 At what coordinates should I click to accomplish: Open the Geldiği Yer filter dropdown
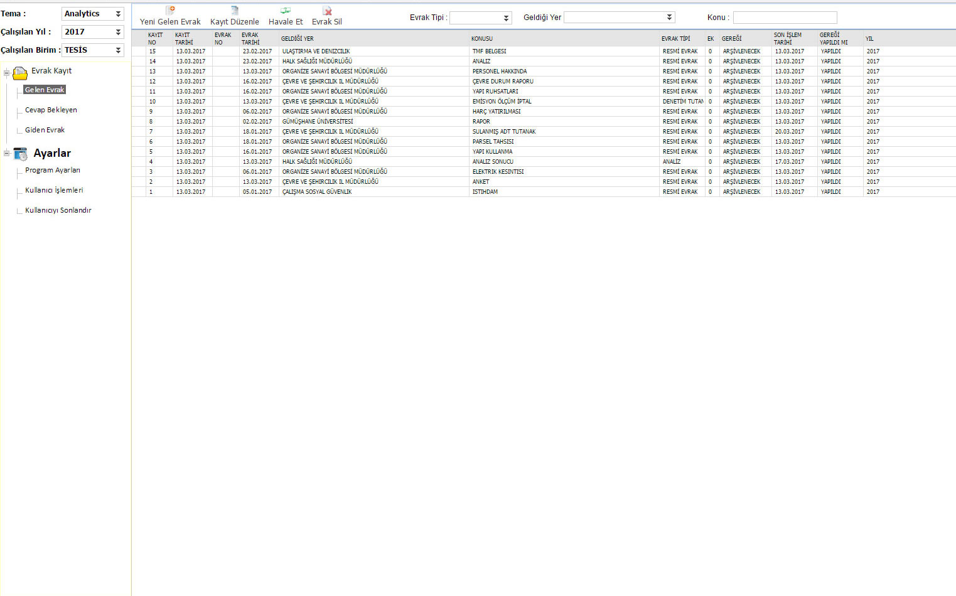tap(620, 18)
